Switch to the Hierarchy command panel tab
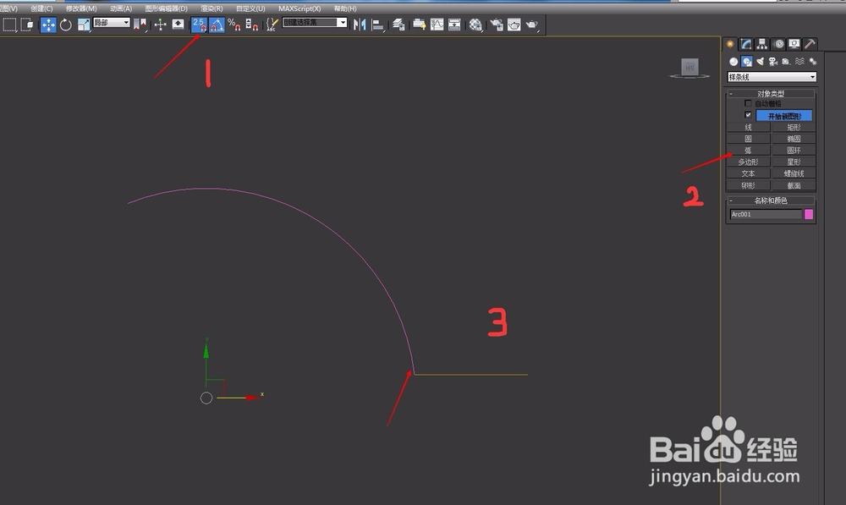The image size is (846, 505). [762, 44]
